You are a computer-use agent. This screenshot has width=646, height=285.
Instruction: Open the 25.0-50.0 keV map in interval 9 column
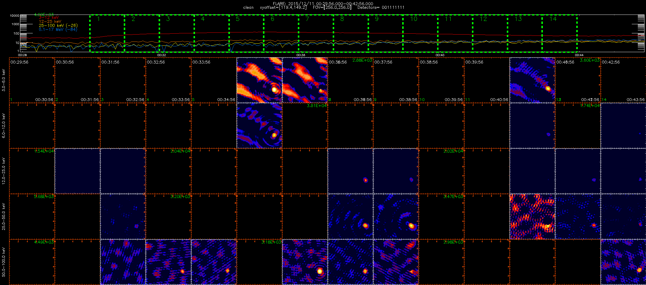[396, 216]
